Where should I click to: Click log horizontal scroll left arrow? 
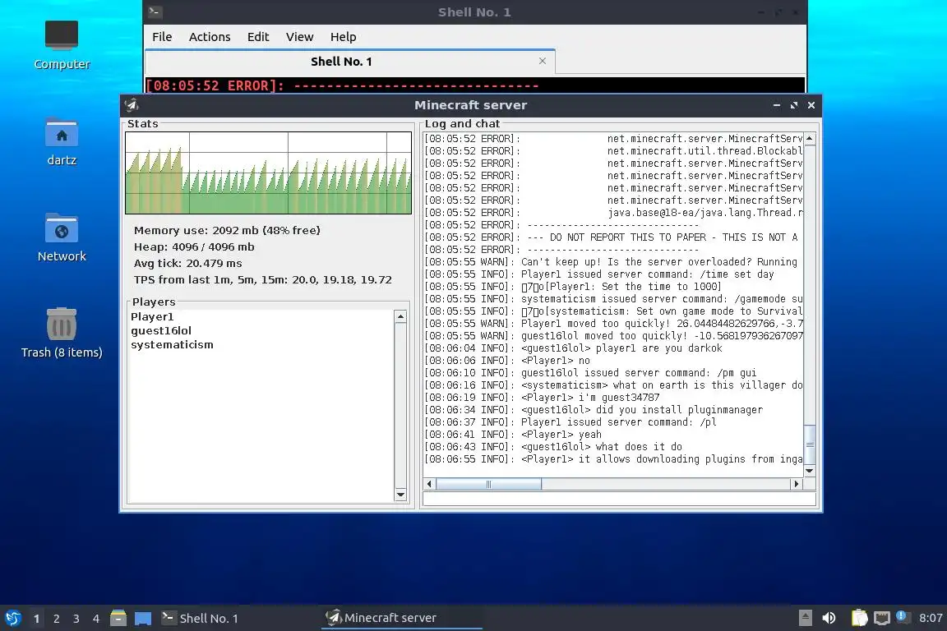coord(429,484)
